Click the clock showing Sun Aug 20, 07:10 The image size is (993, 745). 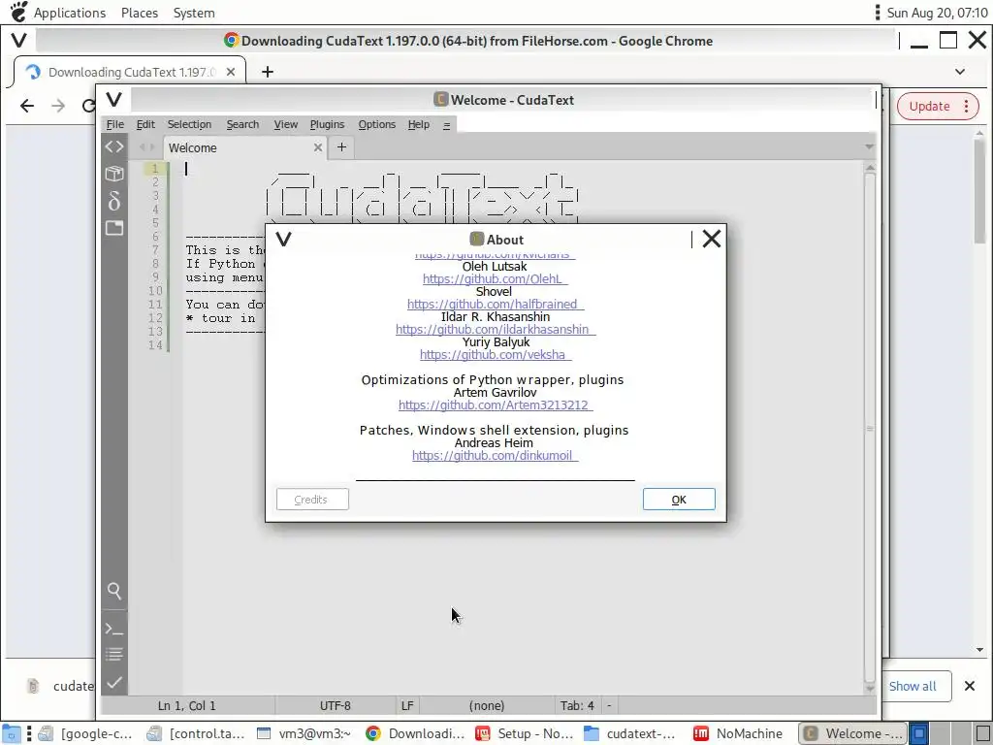(938, 13)
